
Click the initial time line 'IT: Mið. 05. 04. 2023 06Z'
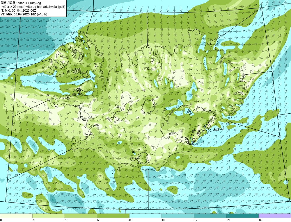pos(18,10)
